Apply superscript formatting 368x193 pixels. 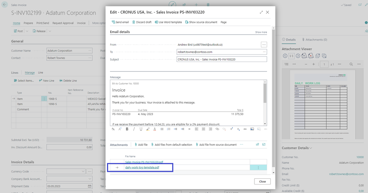[x=231, y=129]
